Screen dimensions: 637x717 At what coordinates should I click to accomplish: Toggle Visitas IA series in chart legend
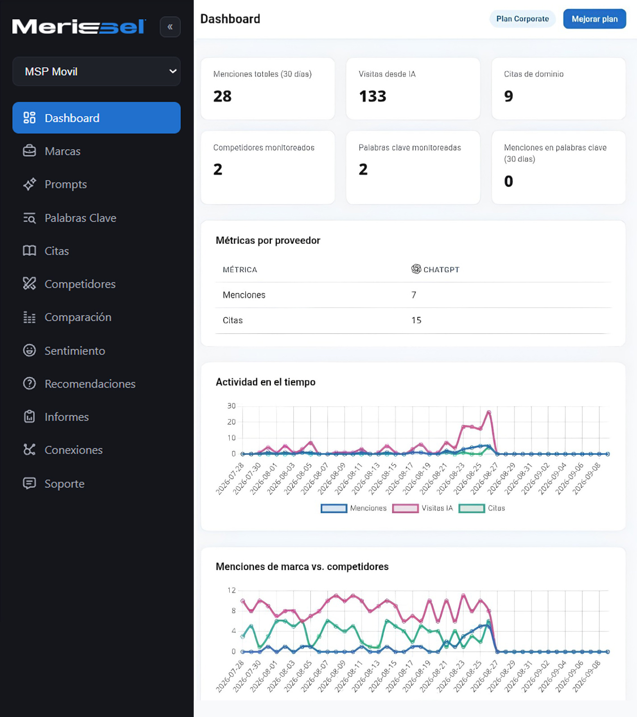click(x=423, y=508)
